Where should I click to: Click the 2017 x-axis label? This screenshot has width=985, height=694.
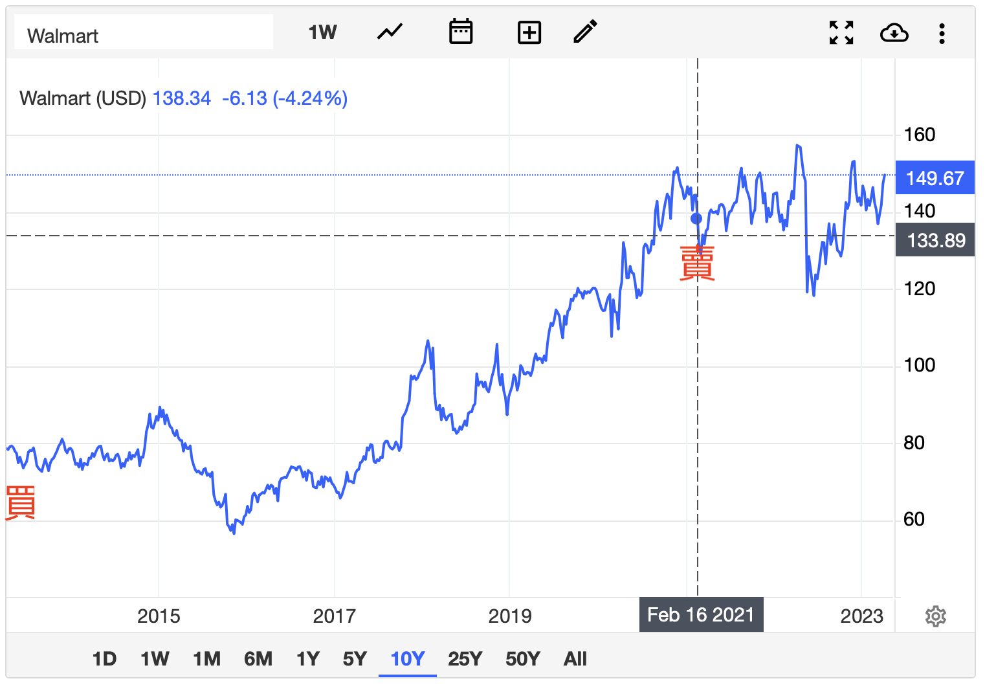click(x=334, y=616)
